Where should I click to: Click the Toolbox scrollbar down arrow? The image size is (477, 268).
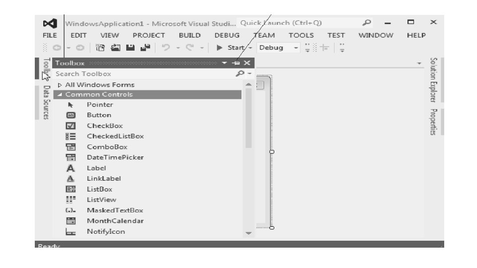[x=248, y=233]
